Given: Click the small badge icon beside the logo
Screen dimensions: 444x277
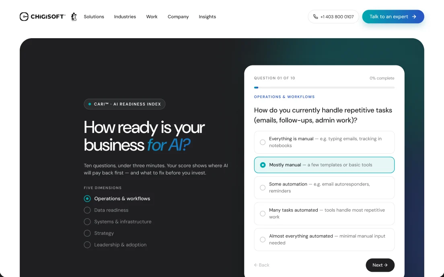Looking at the screenshot, I should pyautogui.click(x=74, y=17).
